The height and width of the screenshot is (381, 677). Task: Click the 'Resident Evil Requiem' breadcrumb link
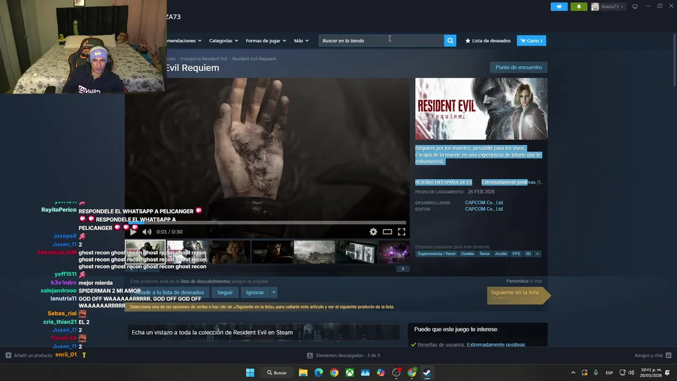point(254,59)
